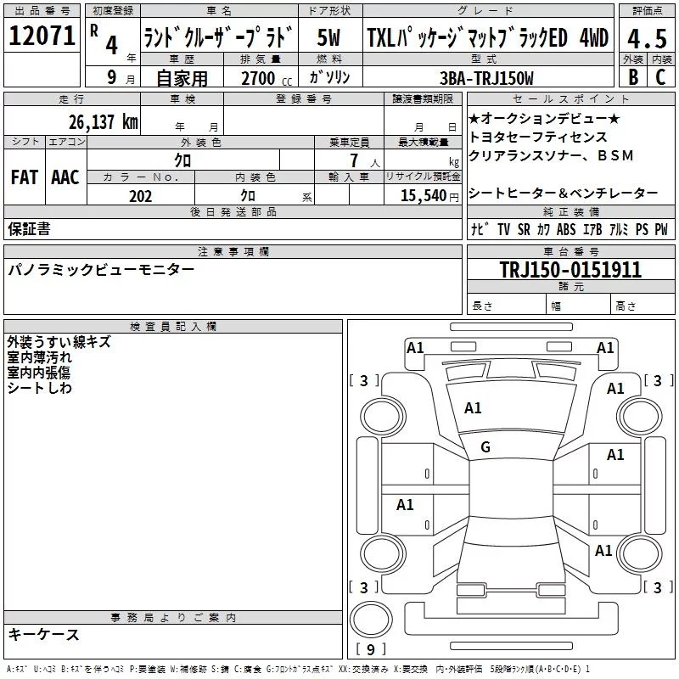
Task: Select the FAT shift value
Action: point(25,177)
